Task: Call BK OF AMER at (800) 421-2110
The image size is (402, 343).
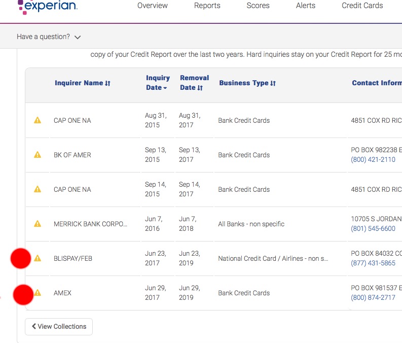Action: (x=373, y=159)
